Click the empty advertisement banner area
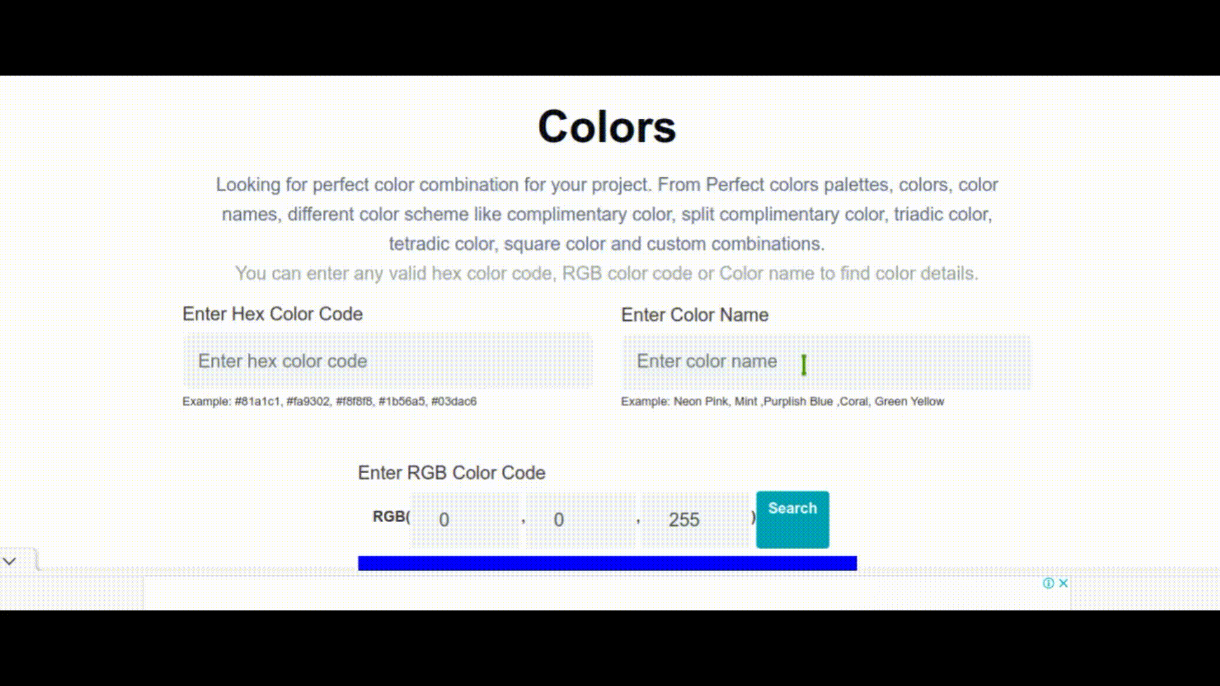1220x686 pixels. [x=607, y=593]
